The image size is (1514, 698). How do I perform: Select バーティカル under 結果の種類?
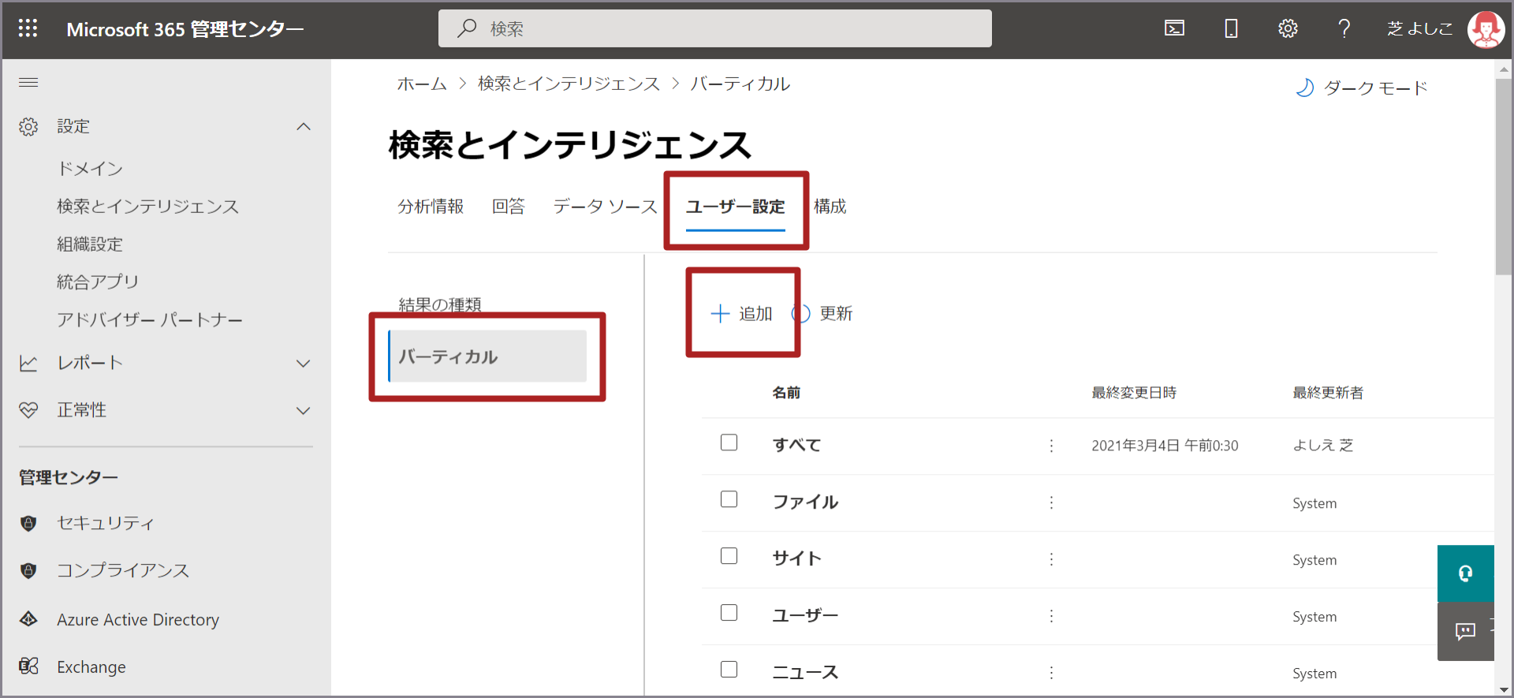[487, 356]
